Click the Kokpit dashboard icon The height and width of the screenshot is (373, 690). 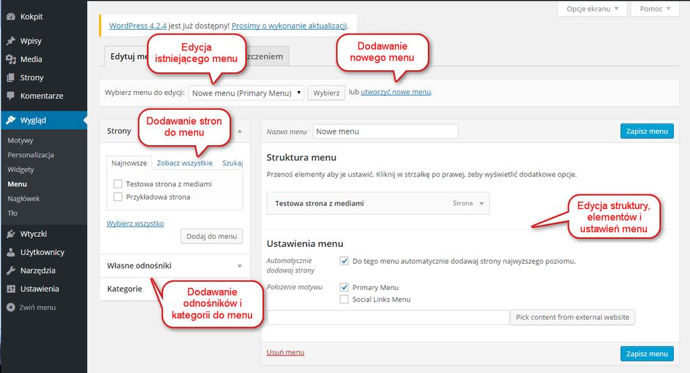11,17
